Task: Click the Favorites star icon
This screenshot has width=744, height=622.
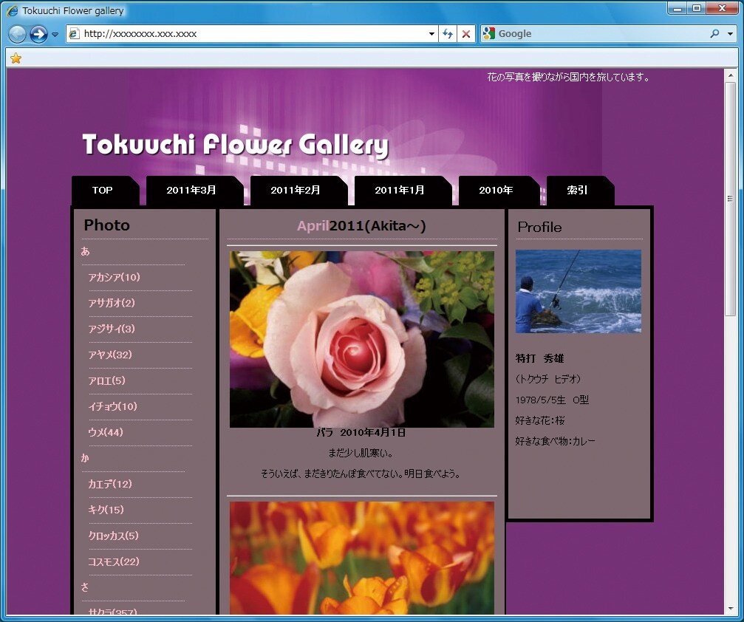Action: coord(16,58)
